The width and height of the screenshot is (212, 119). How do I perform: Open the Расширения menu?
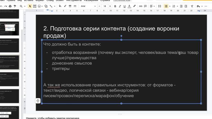point(91,1)
